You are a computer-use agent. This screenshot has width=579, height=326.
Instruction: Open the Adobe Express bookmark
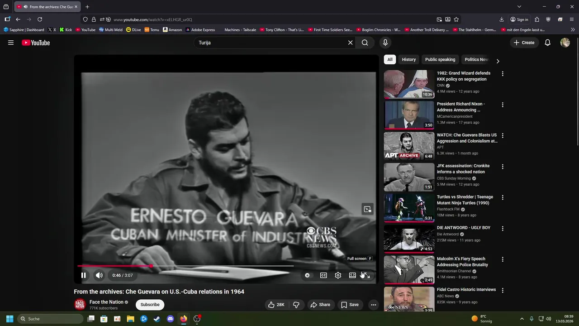tap(200, 30)
